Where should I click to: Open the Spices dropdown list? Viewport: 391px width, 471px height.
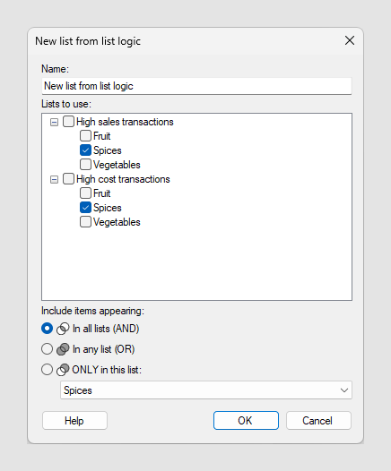tap(206, 390)
